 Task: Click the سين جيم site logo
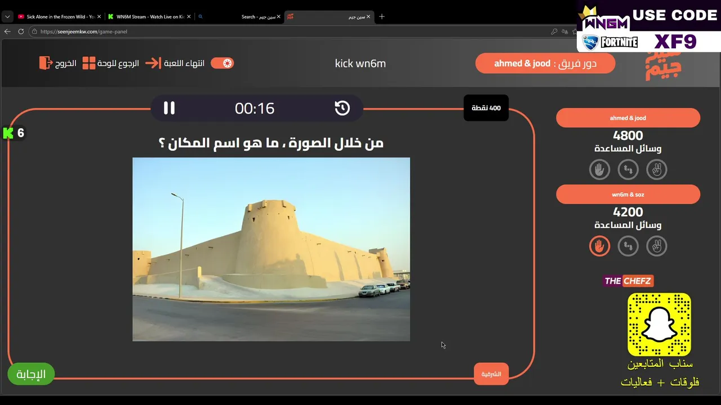tap(663, 66)
